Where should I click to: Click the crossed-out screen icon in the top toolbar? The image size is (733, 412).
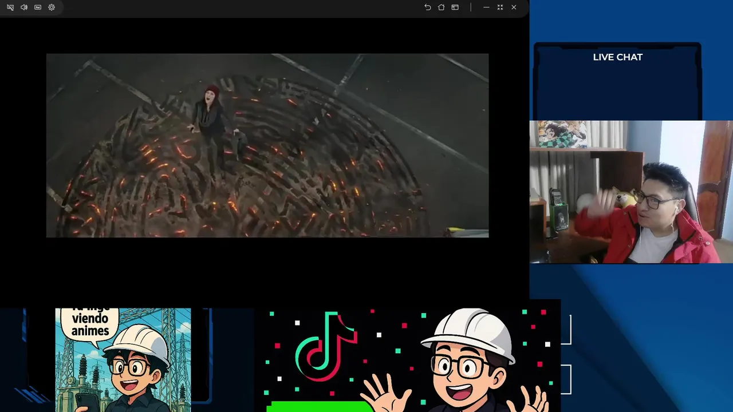pos(10,7)
